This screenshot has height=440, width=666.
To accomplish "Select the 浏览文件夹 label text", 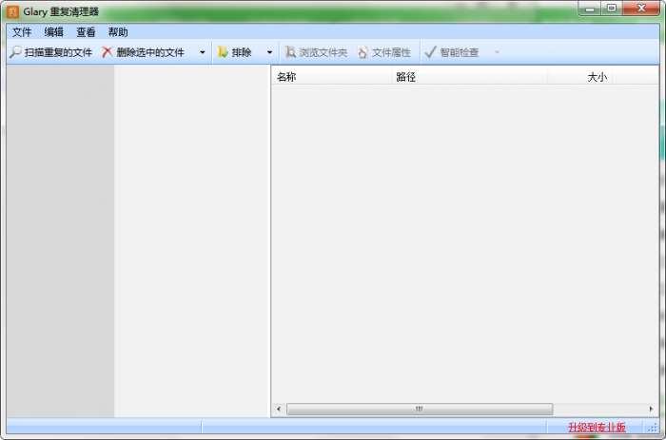I will point(323,52).
